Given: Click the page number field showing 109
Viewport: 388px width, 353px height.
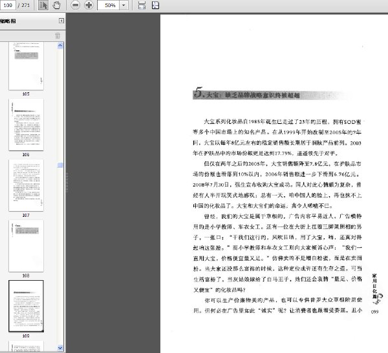Looking at the screenshot, I should 8,5.
